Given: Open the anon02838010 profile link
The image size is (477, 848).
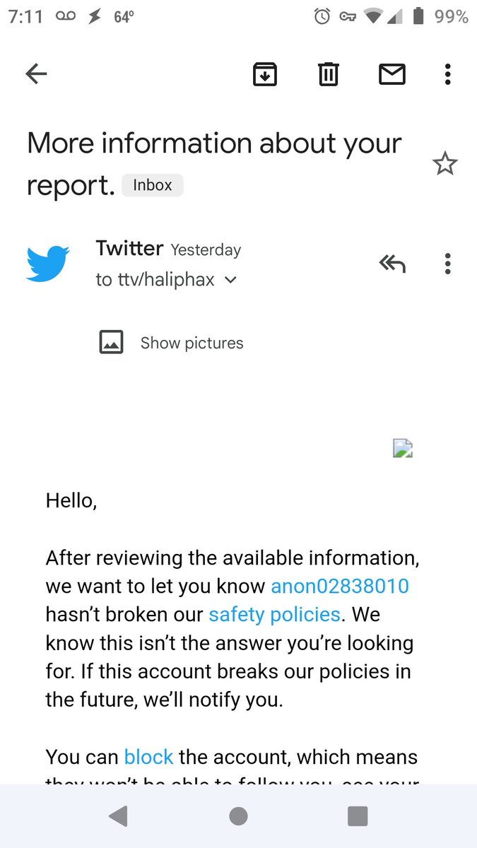Looking at the screenshot, I should pos(340,586).
